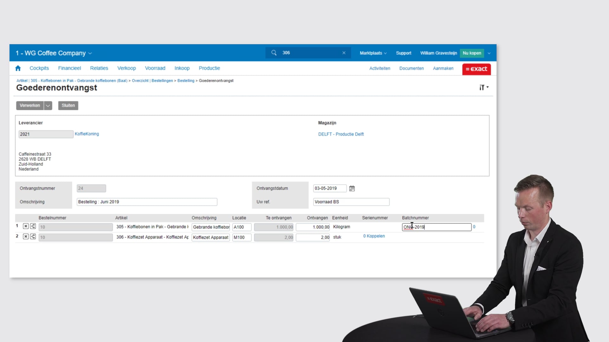
Task: Open the Home dashboard icon
Action: tap(18, 68)
